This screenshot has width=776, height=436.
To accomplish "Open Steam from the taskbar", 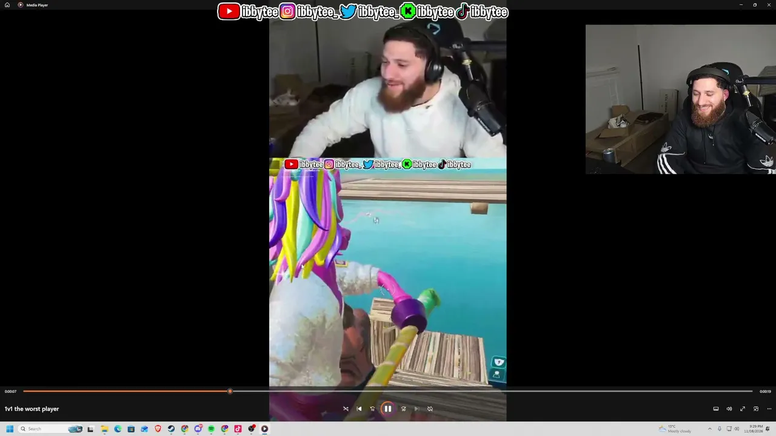I will point(171,429).
